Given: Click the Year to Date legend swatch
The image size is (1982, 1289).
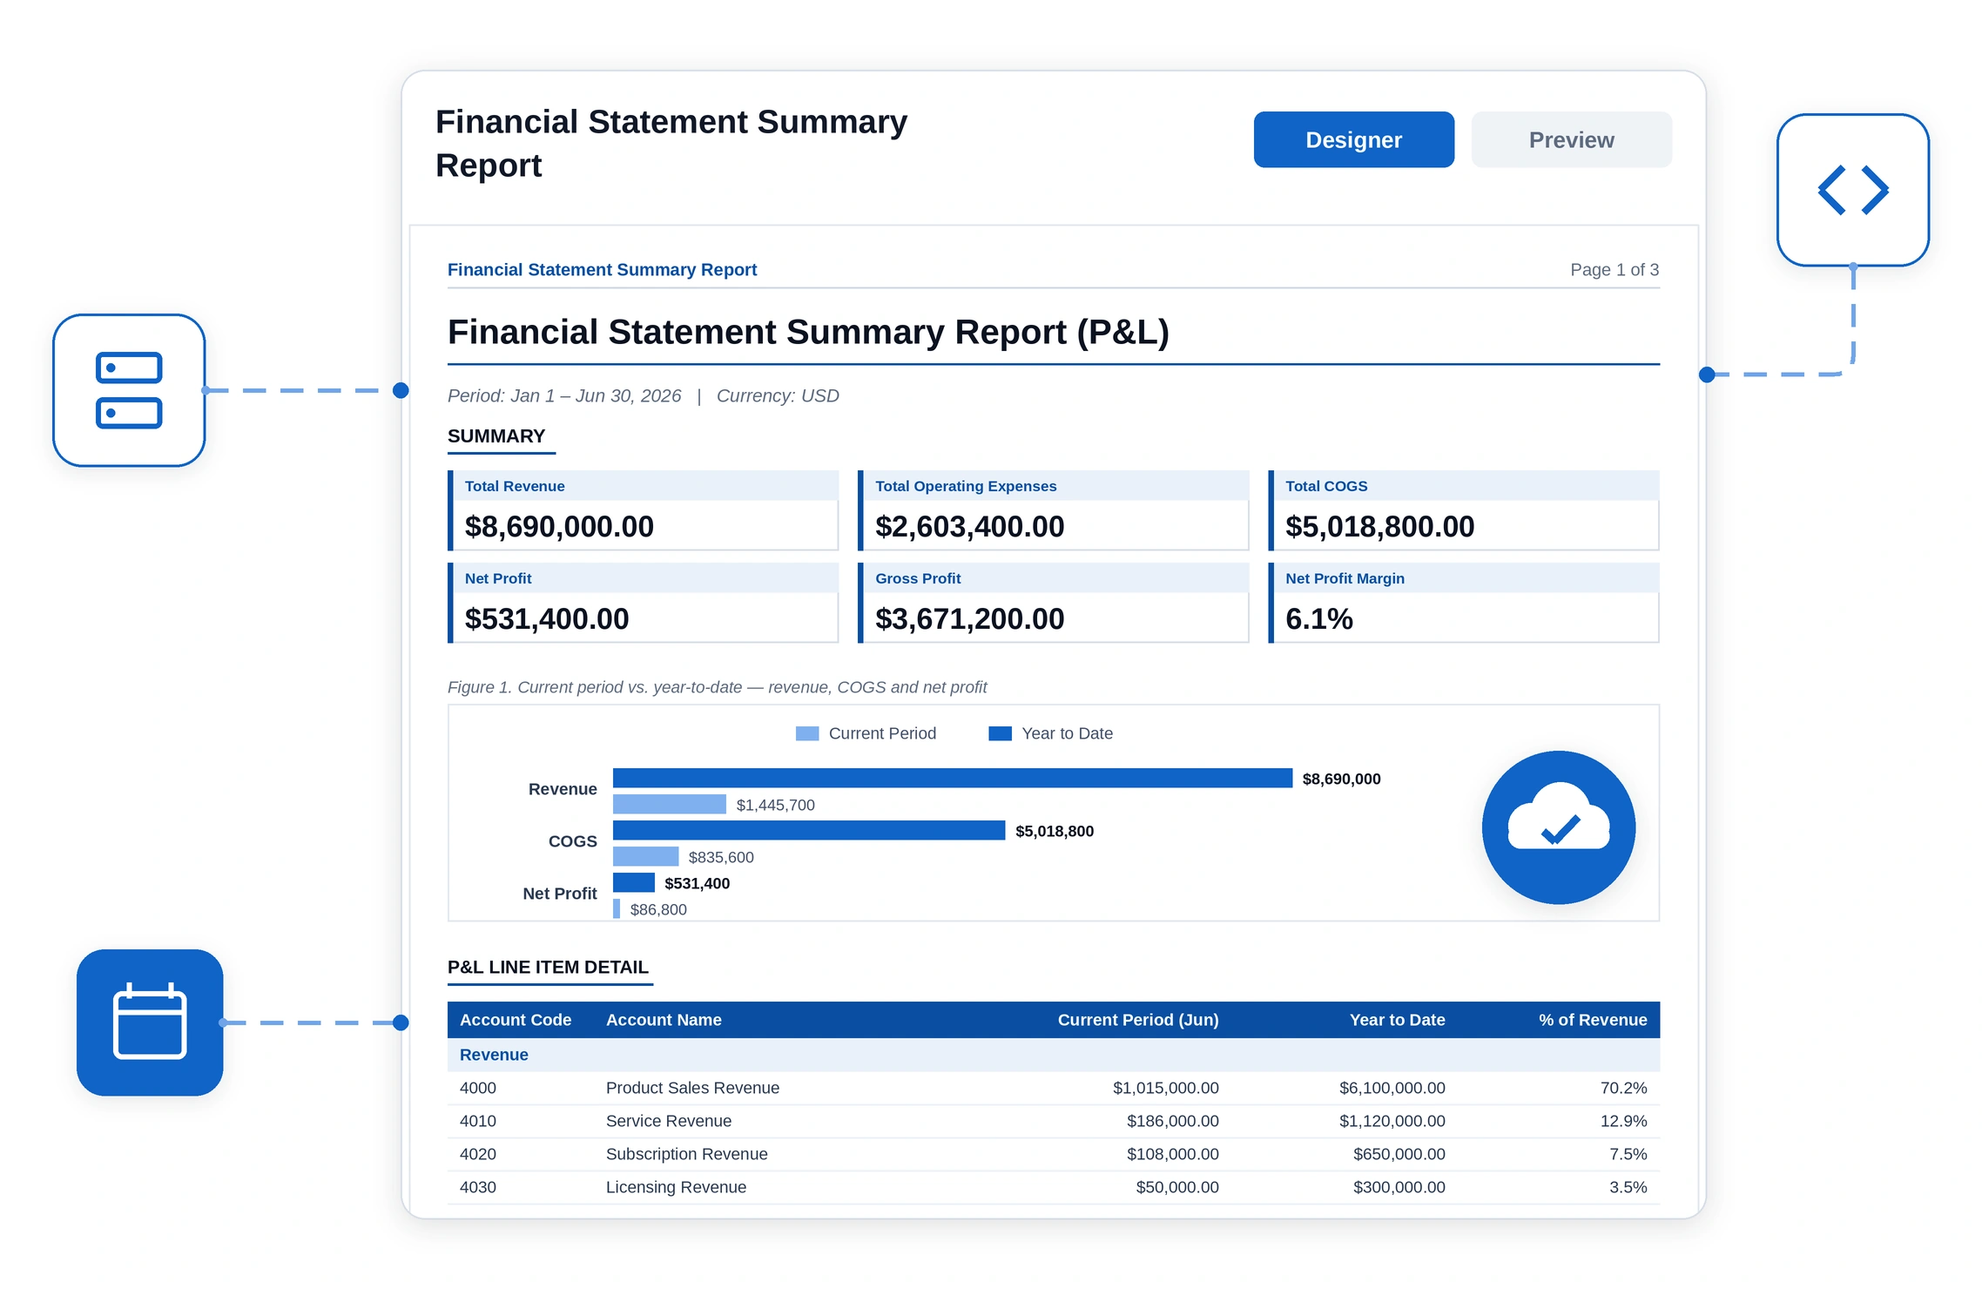Looking at the screenshot, I should pyautogui.click(x=1001, y=733).
